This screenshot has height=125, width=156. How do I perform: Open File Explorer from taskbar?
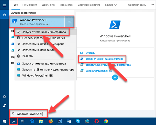click(x=41, y=121)
